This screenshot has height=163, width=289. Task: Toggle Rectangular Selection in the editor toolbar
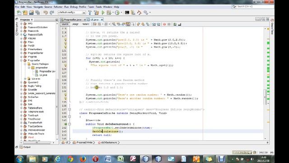point(133,24)
